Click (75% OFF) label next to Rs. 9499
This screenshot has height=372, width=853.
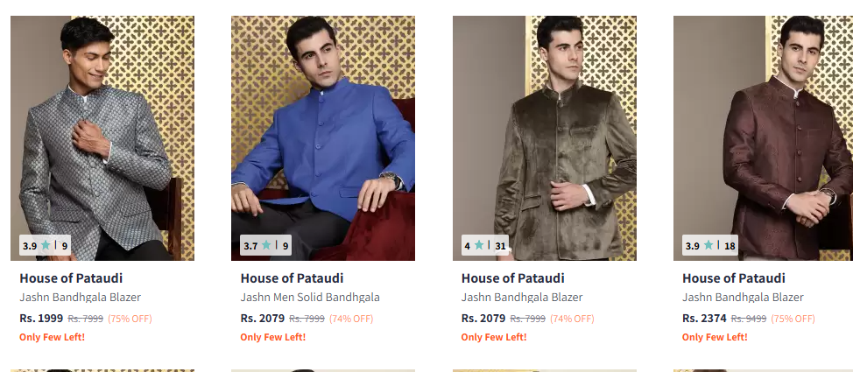pos(793,319)
